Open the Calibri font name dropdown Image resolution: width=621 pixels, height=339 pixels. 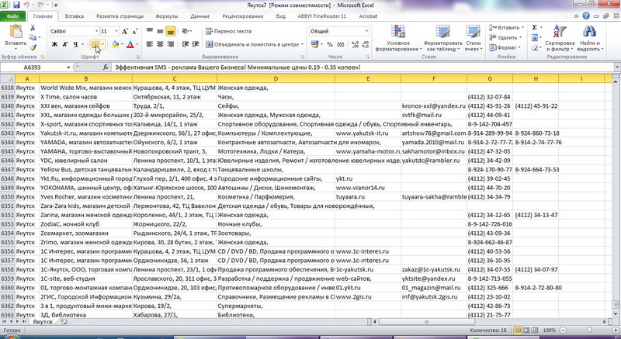pos(96,31)
